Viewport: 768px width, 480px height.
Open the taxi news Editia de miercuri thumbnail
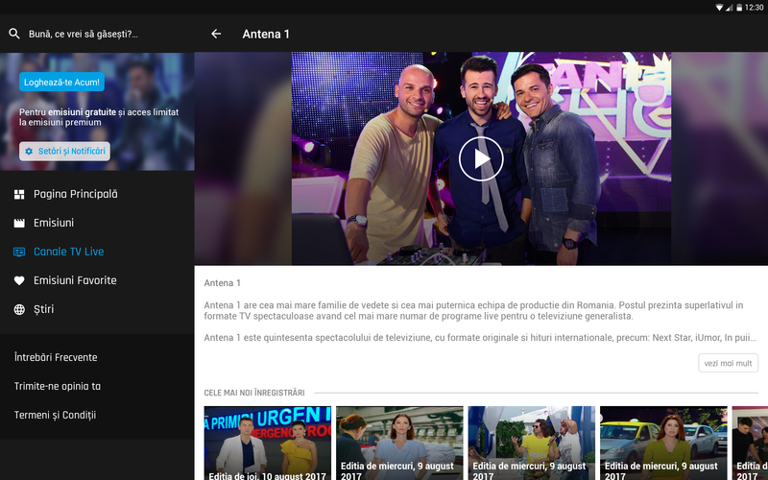coord(663,443)
